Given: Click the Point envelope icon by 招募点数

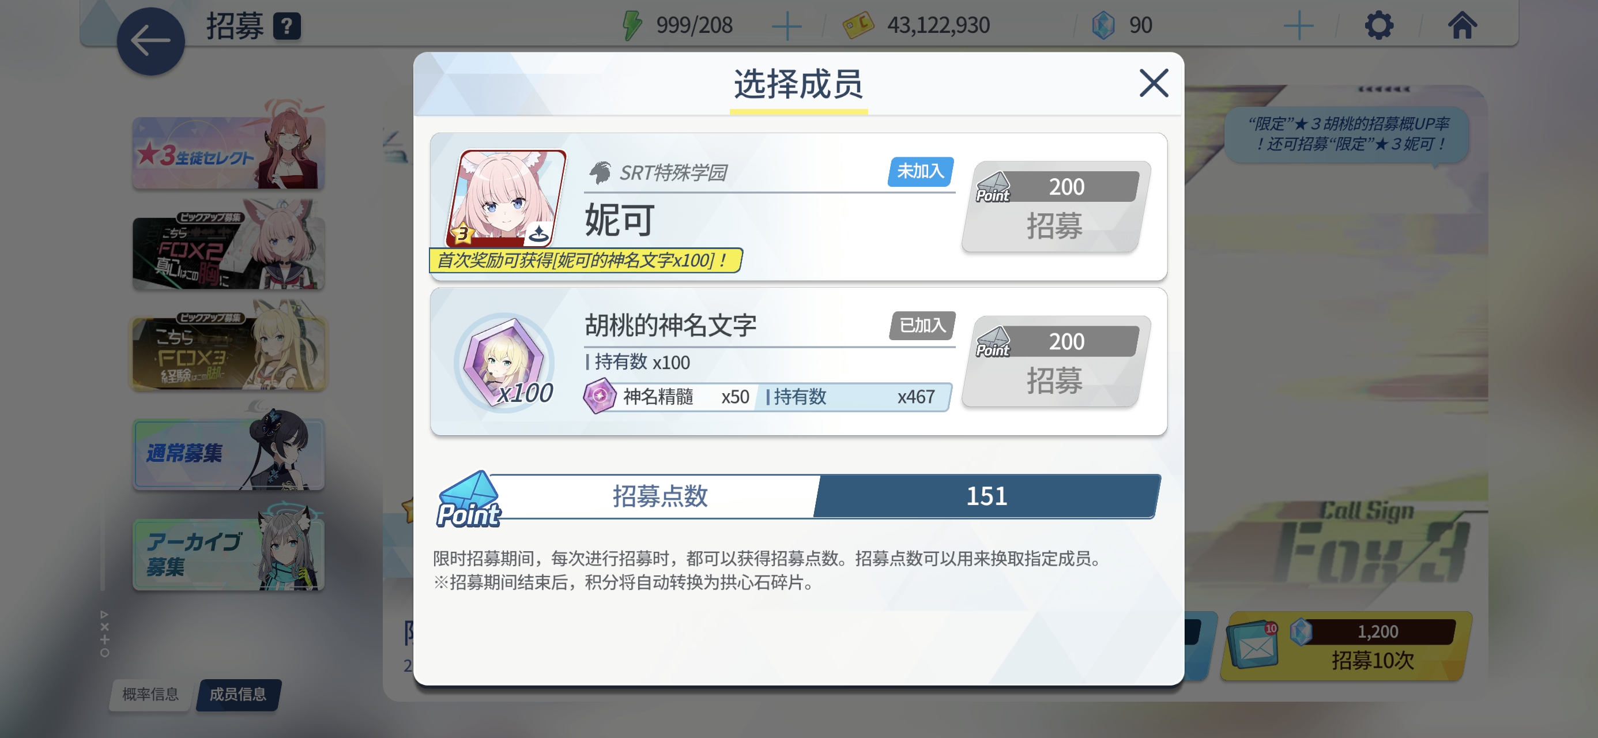Looking at the screenshot, I should click(x=468, y=499).
